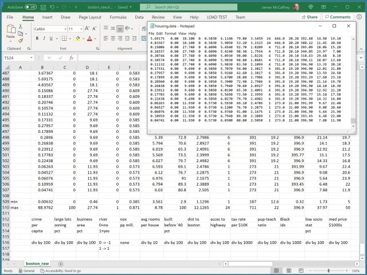Click the Save icon in title bar

point(42,7)
